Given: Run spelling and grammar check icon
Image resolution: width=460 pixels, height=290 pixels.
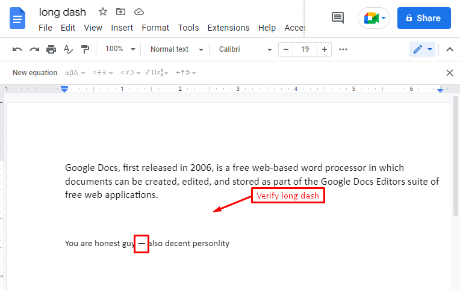Looking at the screenshot, I should pyautogui.click(x=68, y=49).
